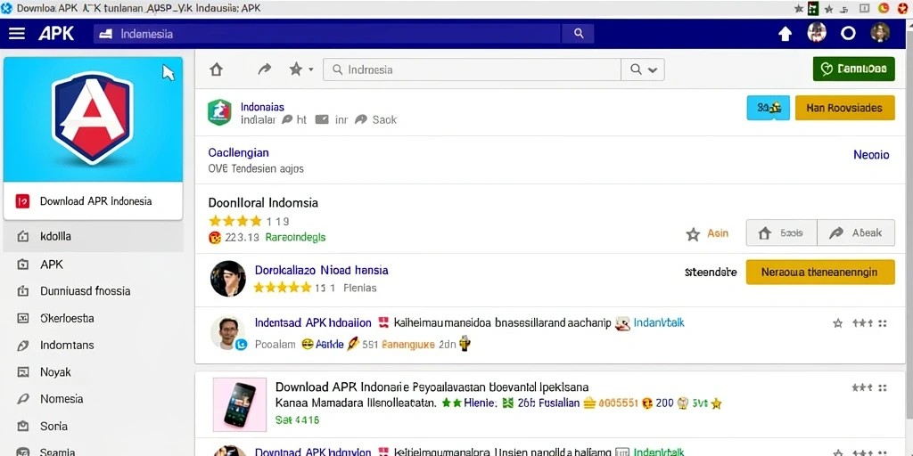This screenshot has width=913, height=456.
Task: Expand the dropdown arrow beside star icon
Action: tap(311, 69)
